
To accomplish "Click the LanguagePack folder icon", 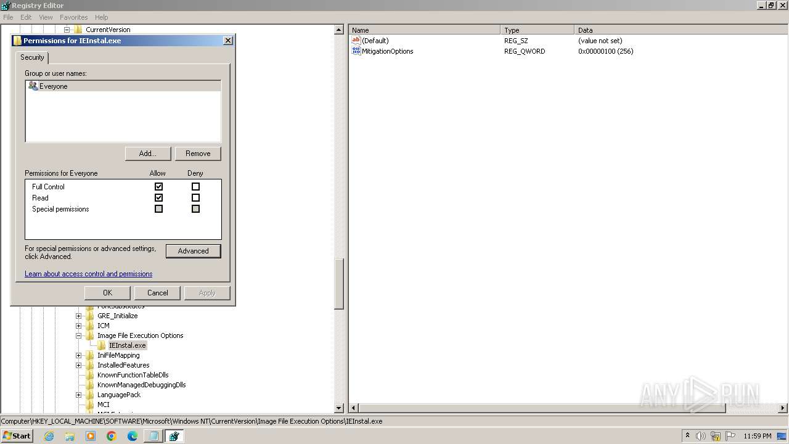I will (90, 395).
